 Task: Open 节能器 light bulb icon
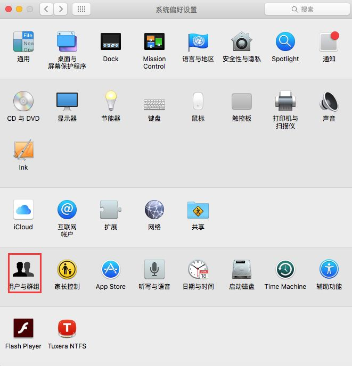click(x=111, y=101)
